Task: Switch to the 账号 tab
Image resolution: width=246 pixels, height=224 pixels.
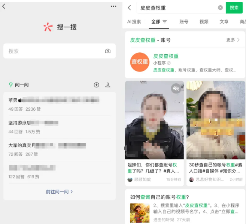Action: (x=184, y=22)
